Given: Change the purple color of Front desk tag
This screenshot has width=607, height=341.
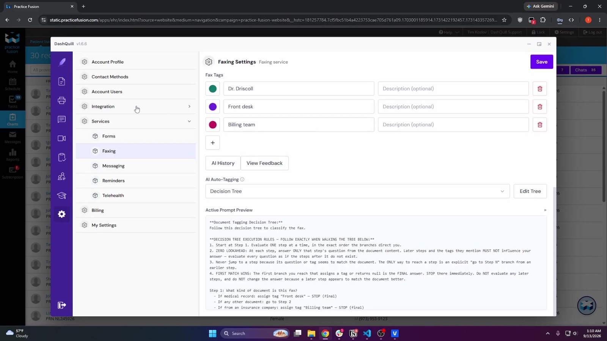Looking at the screenshot, I should pos(213,106).
